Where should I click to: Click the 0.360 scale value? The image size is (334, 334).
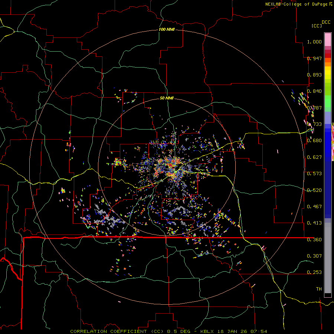click(314, 240)
